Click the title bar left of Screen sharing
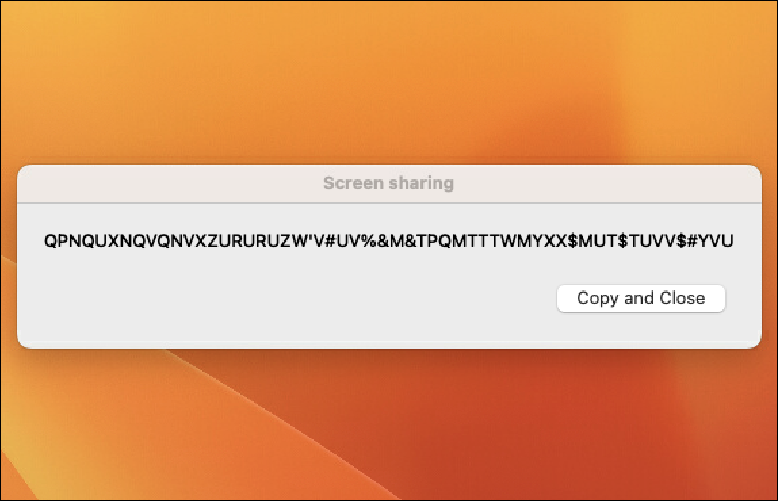778x501 pixels. [x=170, y=183]
